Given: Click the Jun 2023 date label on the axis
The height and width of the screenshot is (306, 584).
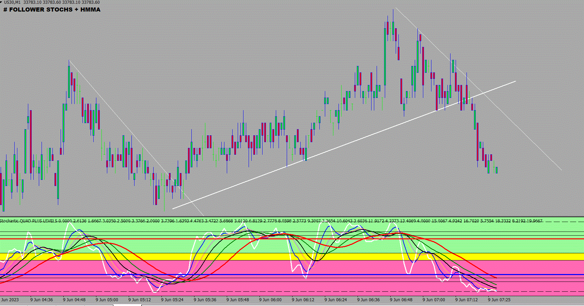Looking at the screenshot, I should (x=10, y=300).
